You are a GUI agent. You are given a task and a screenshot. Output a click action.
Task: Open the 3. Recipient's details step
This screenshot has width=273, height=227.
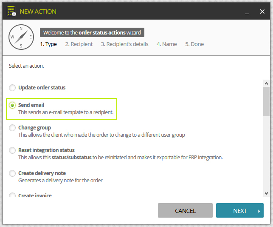point(125,44)
